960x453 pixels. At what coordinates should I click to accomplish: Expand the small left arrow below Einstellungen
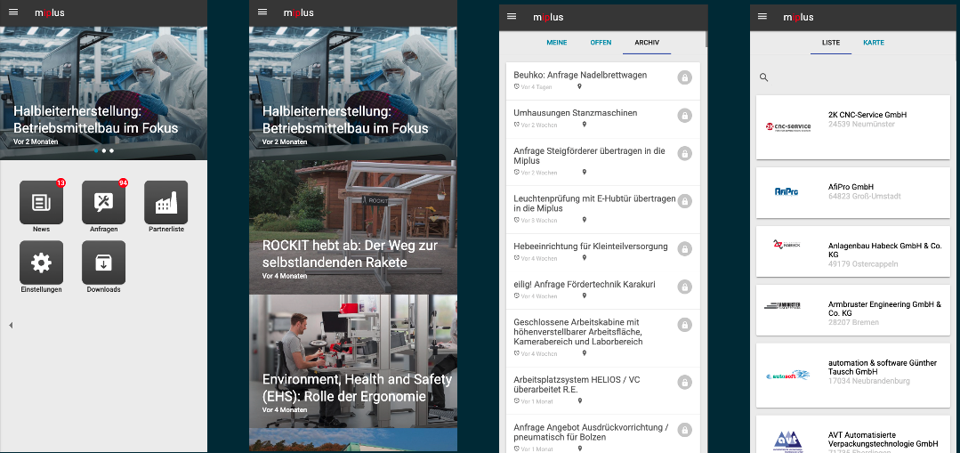[11, 326]
